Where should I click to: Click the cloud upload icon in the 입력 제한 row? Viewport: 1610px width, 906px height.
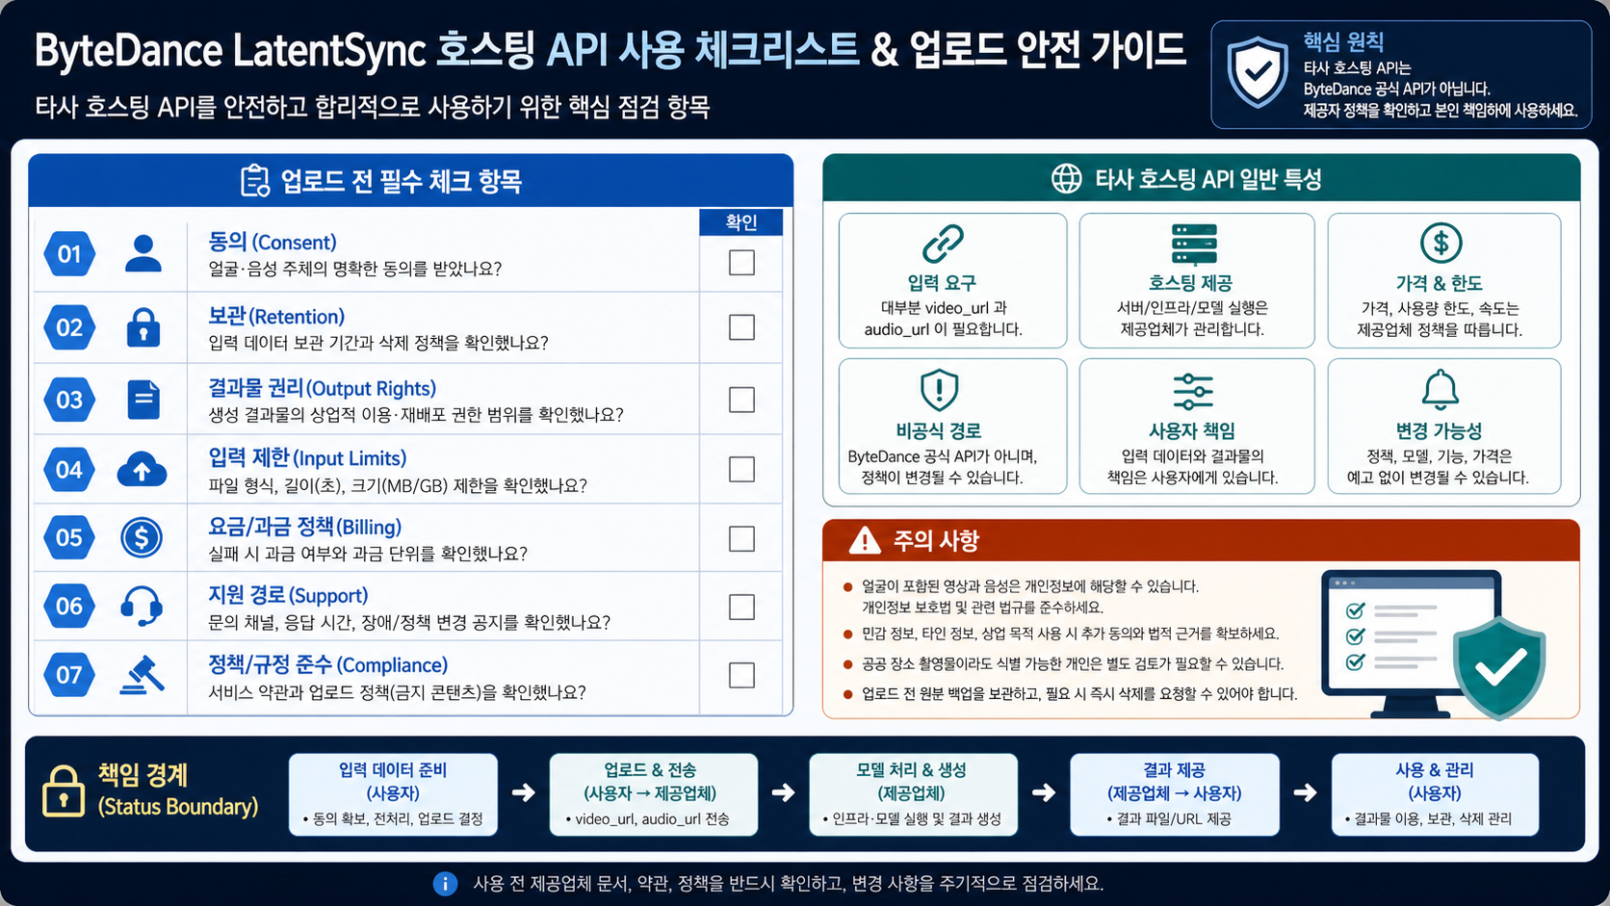[x=142, y=469]
